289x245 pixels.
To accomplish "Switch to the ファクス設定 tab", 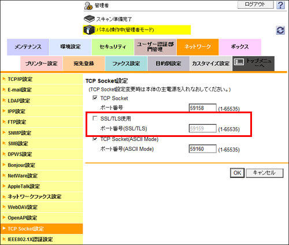I will tap(126, 64).
